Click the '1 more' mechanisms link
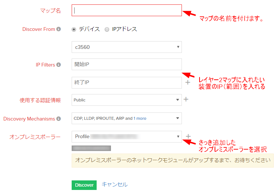 coord(140,118)
